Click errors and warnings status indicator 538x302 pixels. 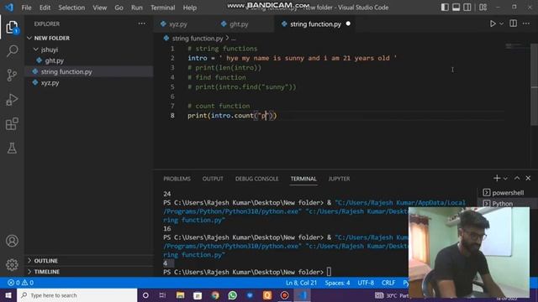pyautogui.click(x=20, y=283)
